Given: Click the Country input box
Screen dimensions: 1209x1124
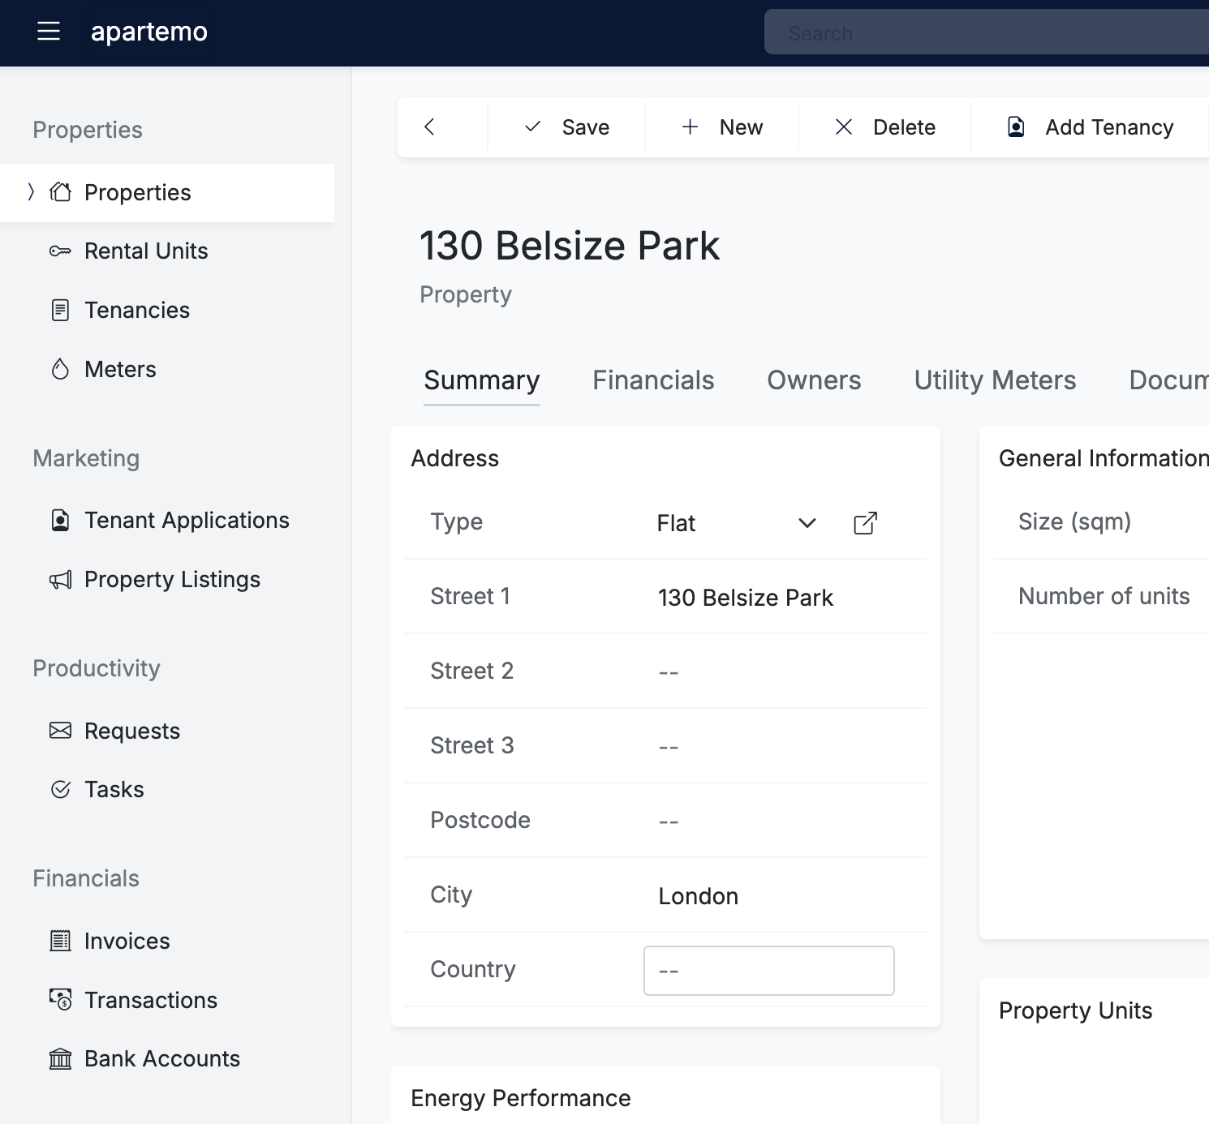Looking at the screenshot, I should [769, 971].
